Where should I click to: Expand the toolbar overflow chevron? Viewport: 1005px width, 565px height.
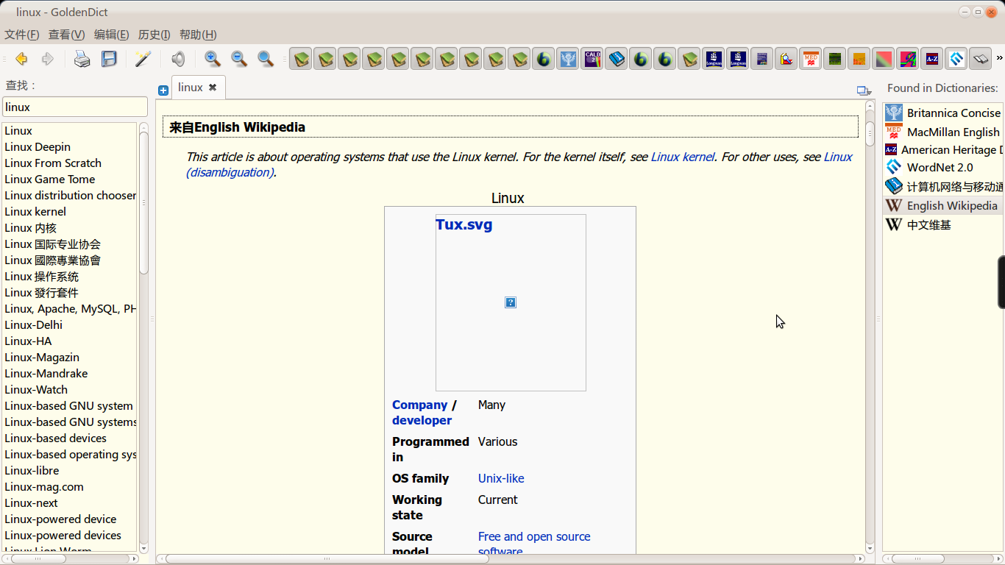tap(999, 58)
